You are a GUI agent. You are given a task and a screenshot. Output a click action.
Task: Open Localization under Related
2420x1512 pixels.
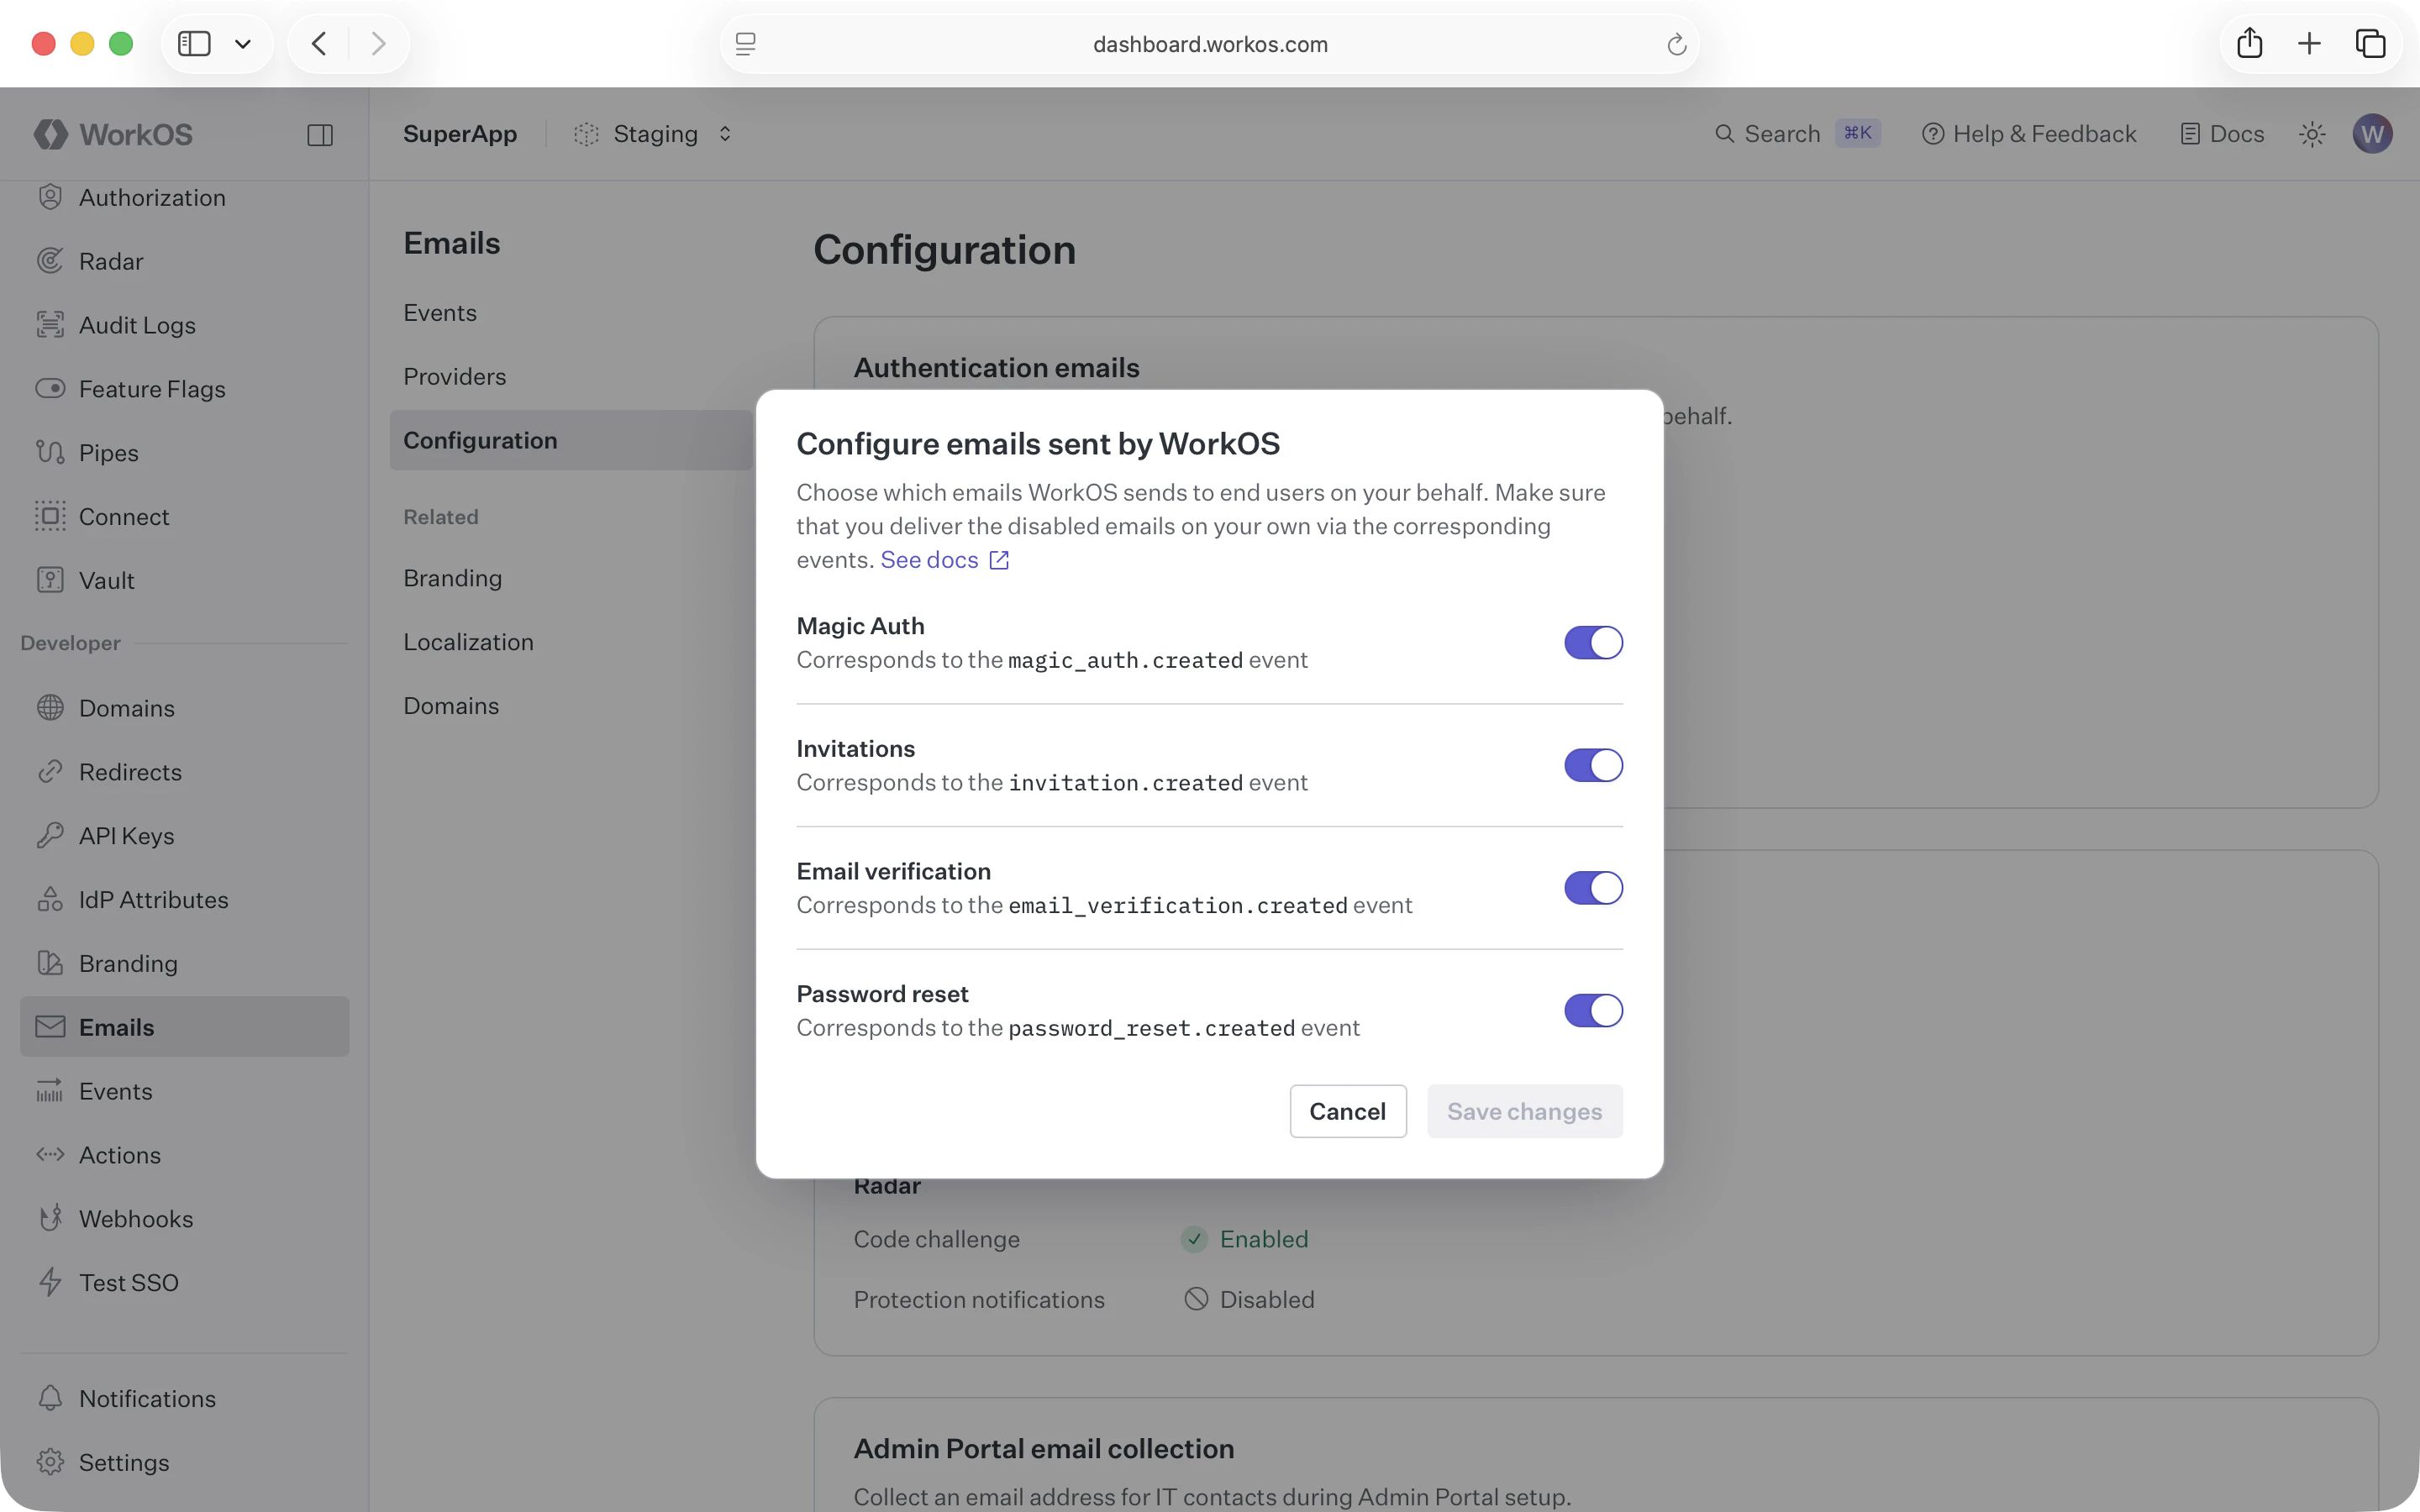tap(468, 642)
